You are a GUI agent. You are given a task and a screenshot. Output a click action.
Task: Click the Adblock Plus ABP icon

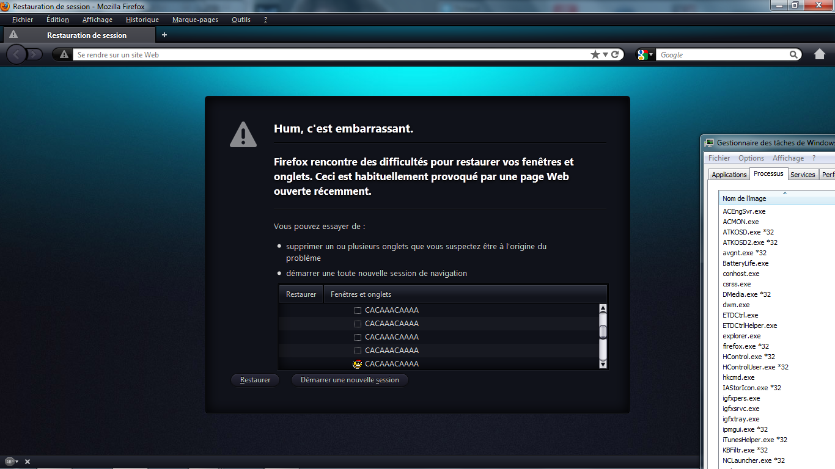(9, 461)
